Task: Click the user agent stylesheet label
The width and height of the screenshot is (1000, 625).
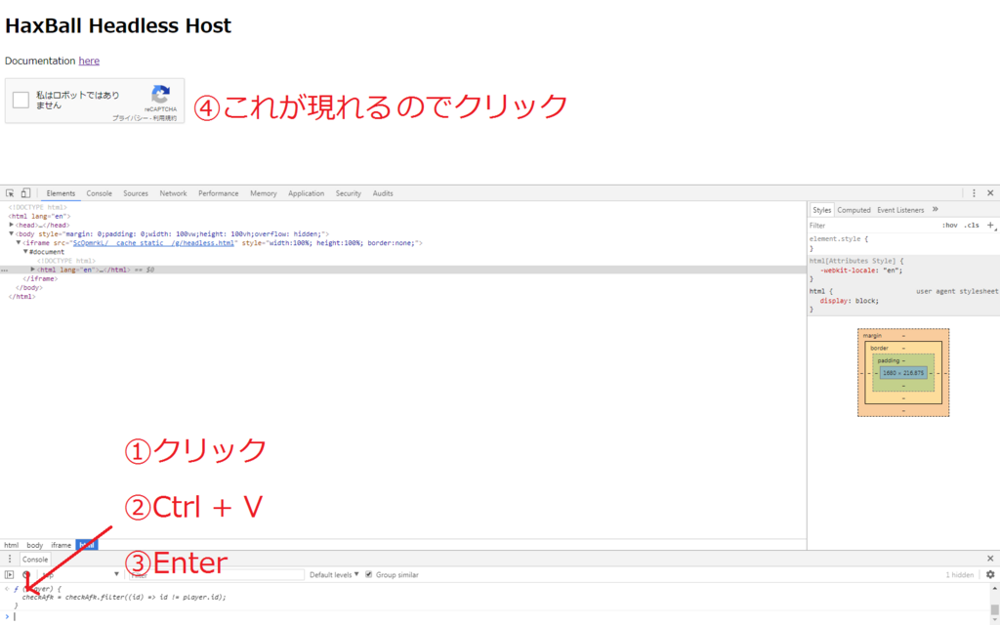Action: tap(957, 291)
